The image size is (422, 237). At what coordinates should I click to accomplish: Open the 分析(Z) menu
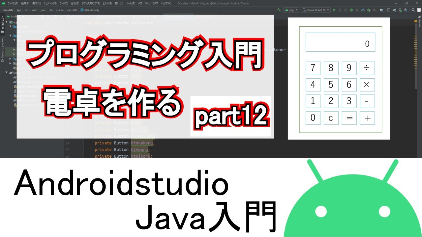(x=75, y=3)
